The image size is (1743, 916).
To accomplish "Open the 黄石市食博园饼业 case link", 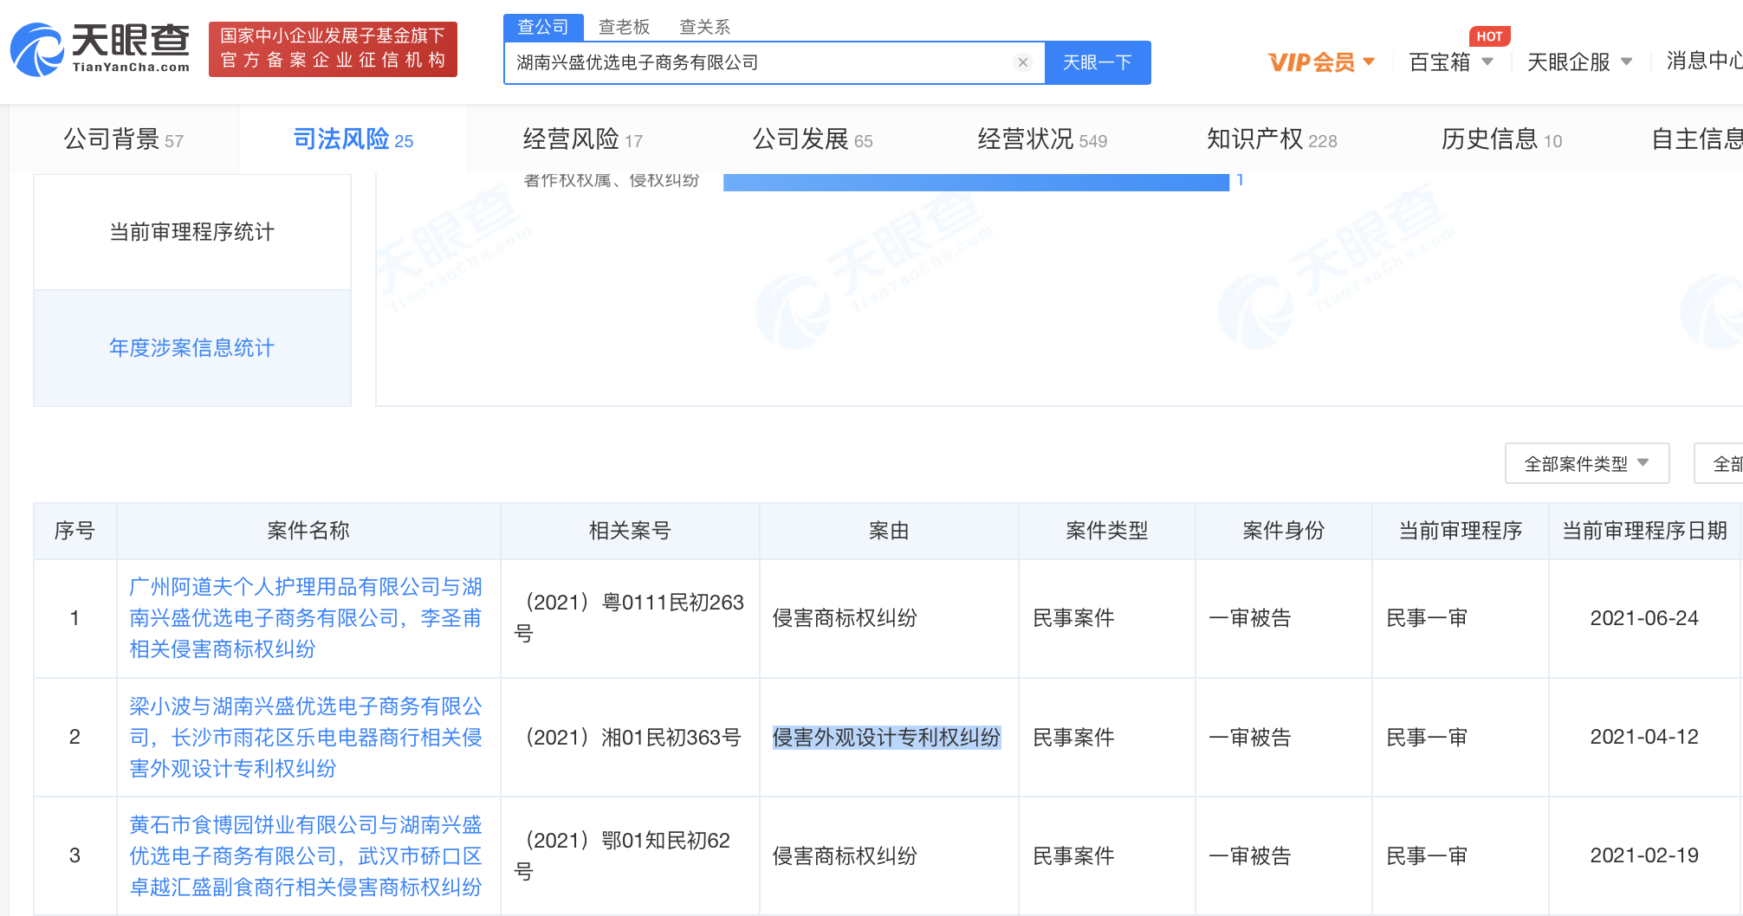I will coord(306,855).
